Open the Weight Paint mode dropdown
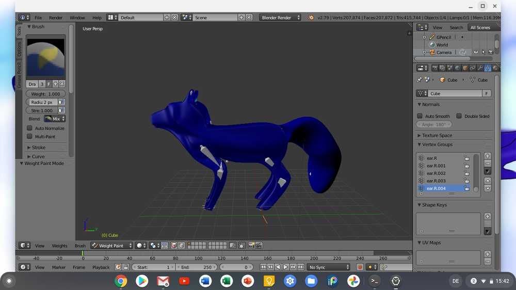 point(112,246)
